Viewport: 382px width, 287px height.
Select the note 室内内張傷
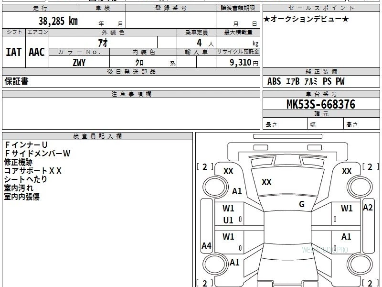tap(21, 197)
